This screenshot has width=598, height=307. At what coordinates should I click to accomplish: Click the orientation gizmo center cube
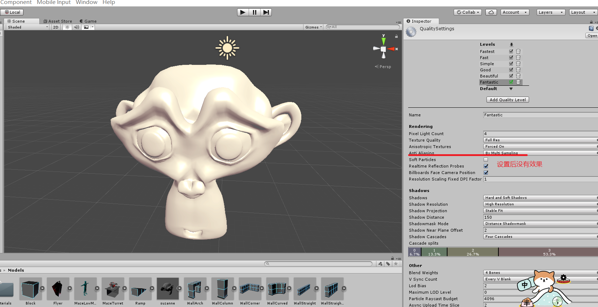click(x=383, y=49)
